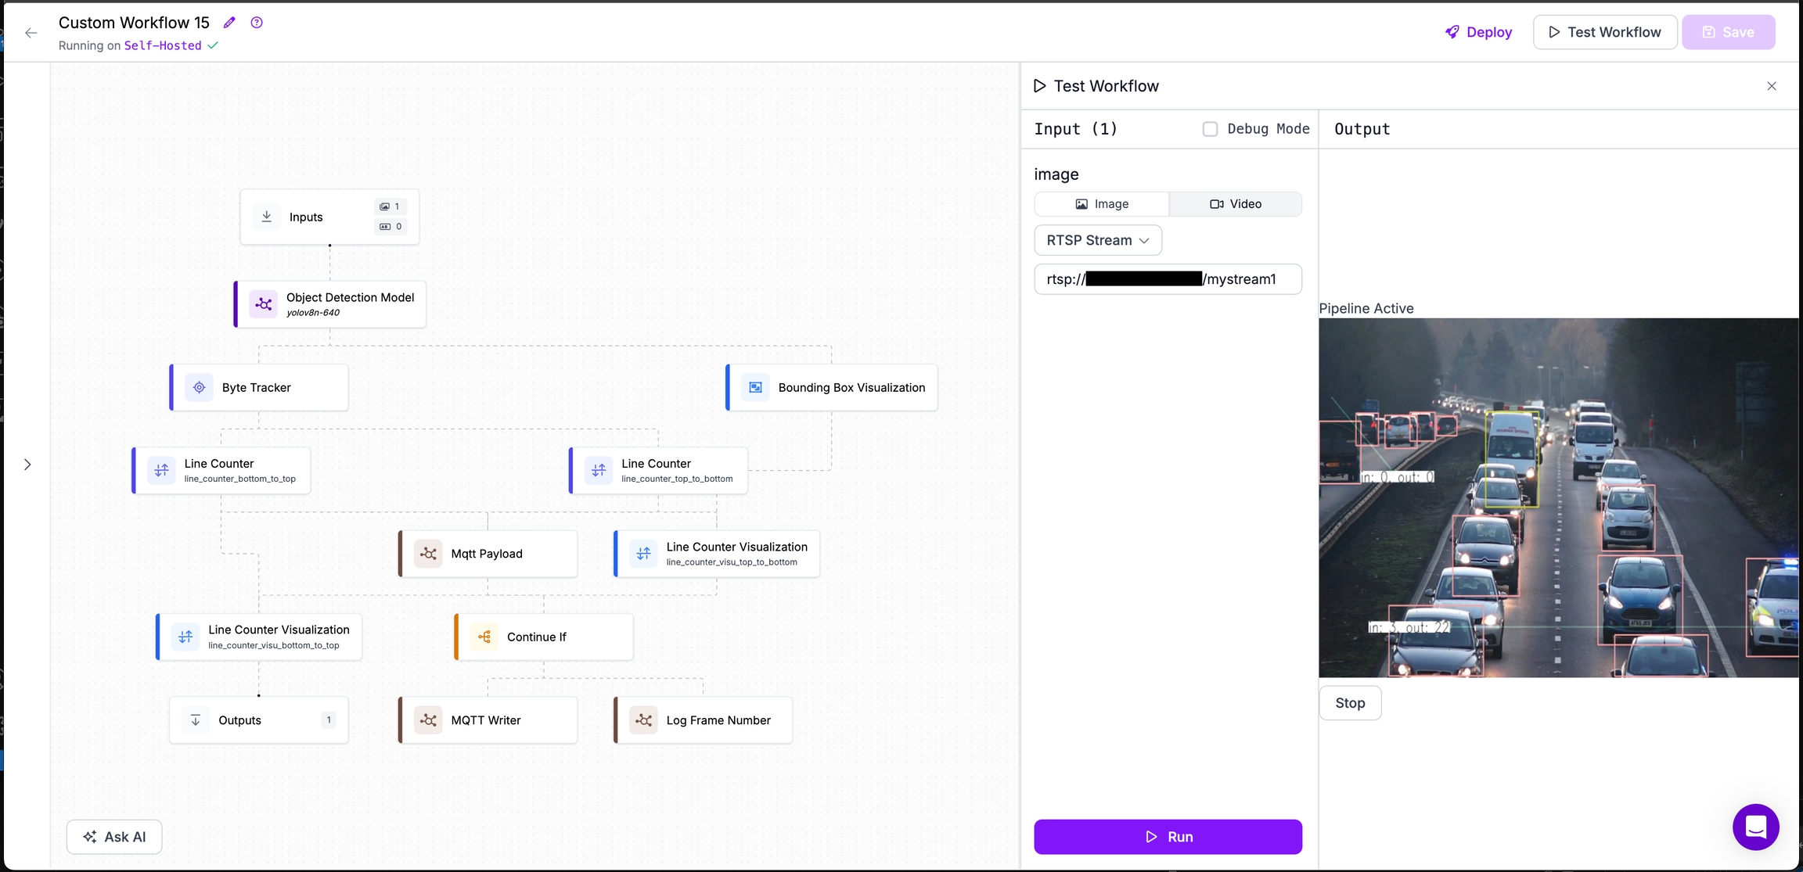Click the Self-Hosted server link
The height and width of the screenshot is (872, 1803).
tap(163, 45)
